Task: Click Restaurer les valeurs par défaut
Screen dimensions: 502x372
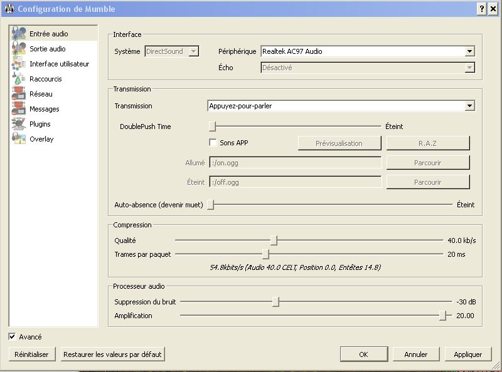Action: [112, 354]
